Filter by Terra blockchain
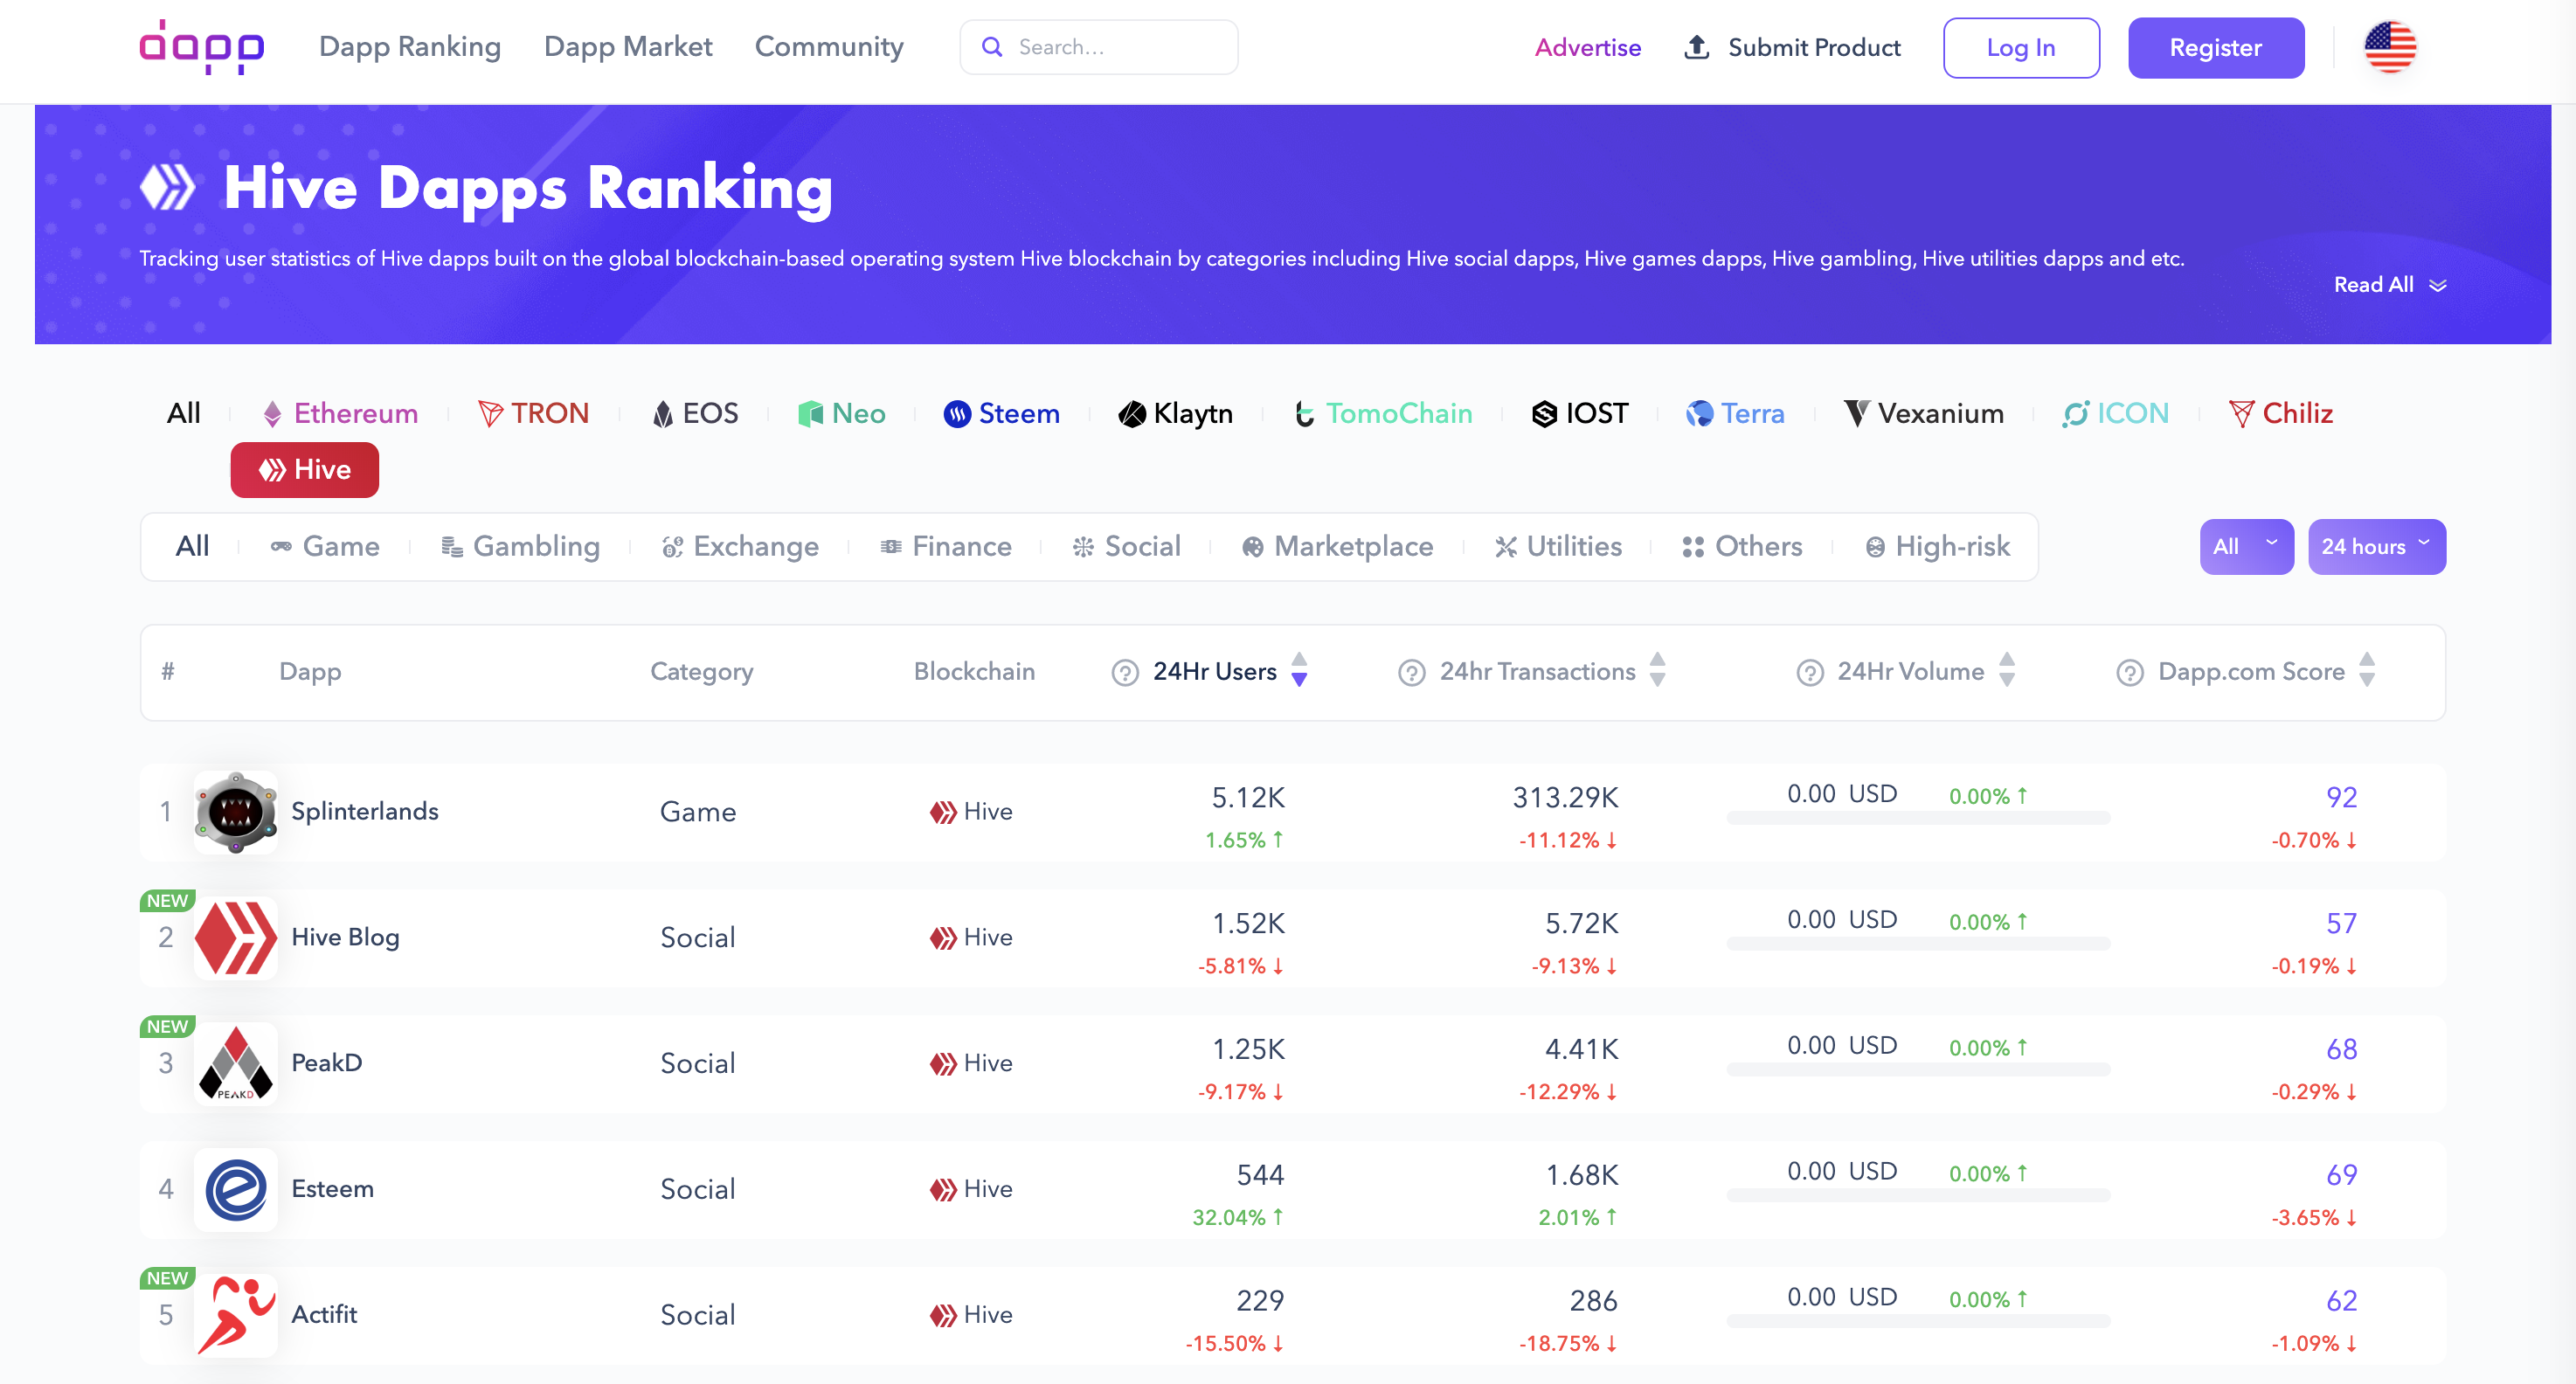Image resolution: width=2576 pixels, height=1384 pixels. (x=1735, y=414)
